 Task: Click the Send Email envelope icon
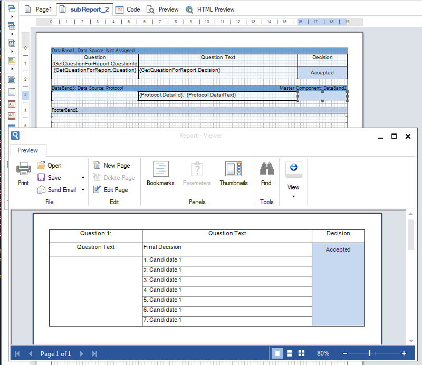coord(41,189)
